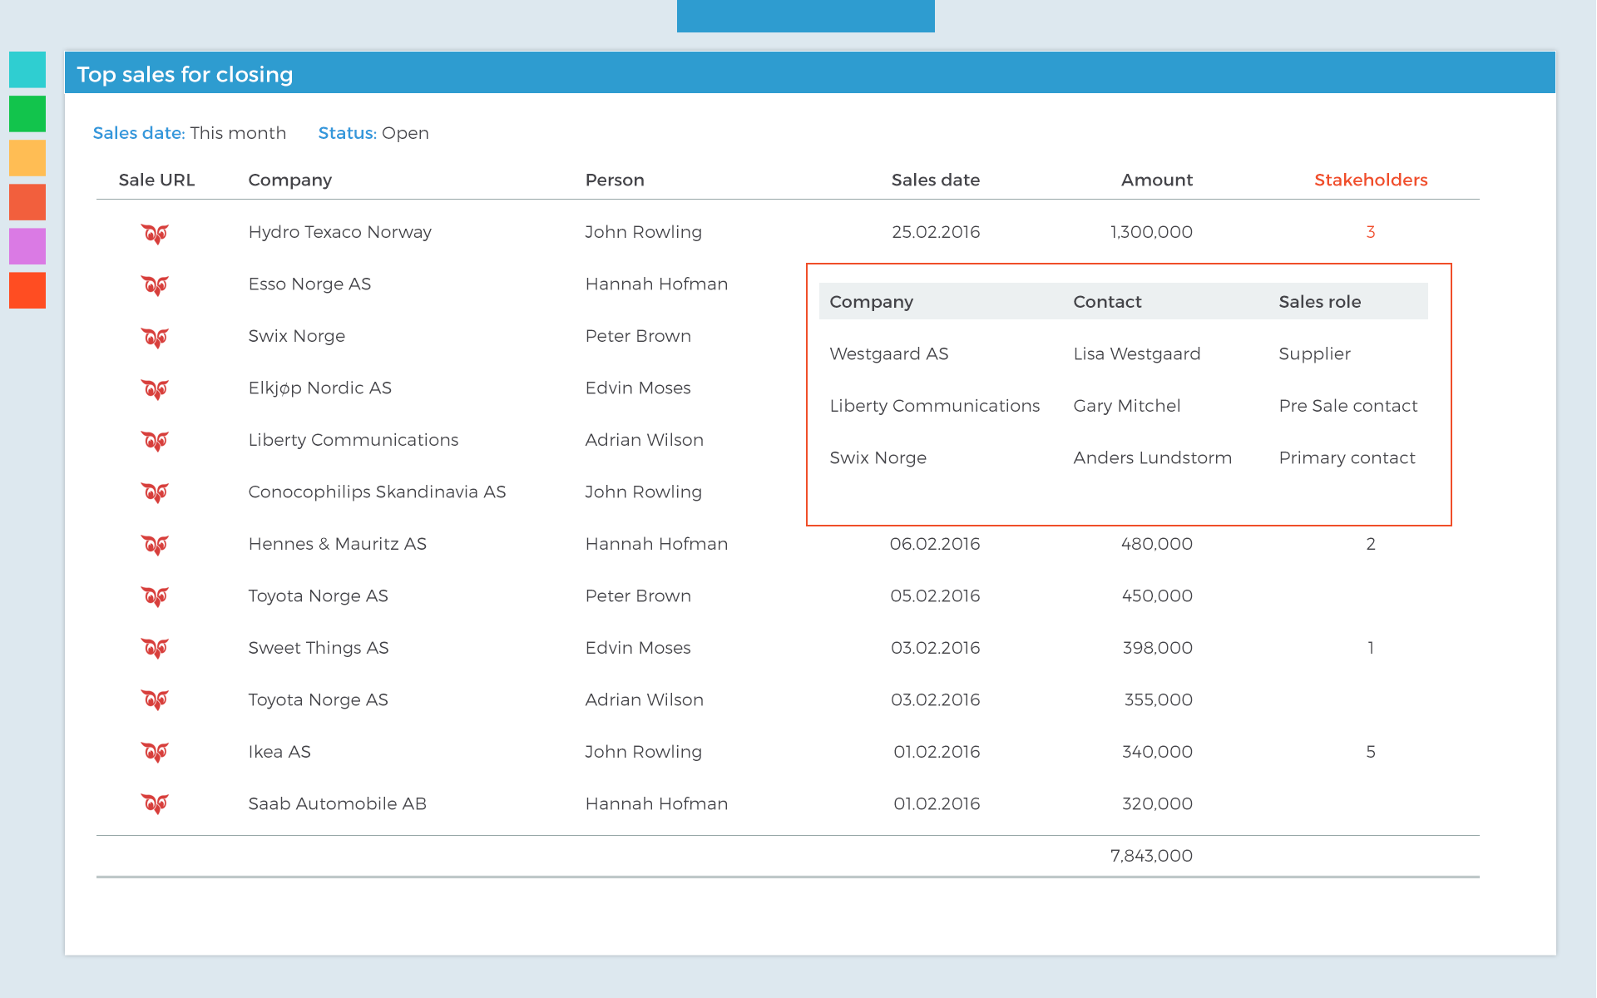Expand stakeholder count 3 for Hydro Texaco
Image resolution: width=1597 pixels, height=998 pixels.
click(1370, 232)
